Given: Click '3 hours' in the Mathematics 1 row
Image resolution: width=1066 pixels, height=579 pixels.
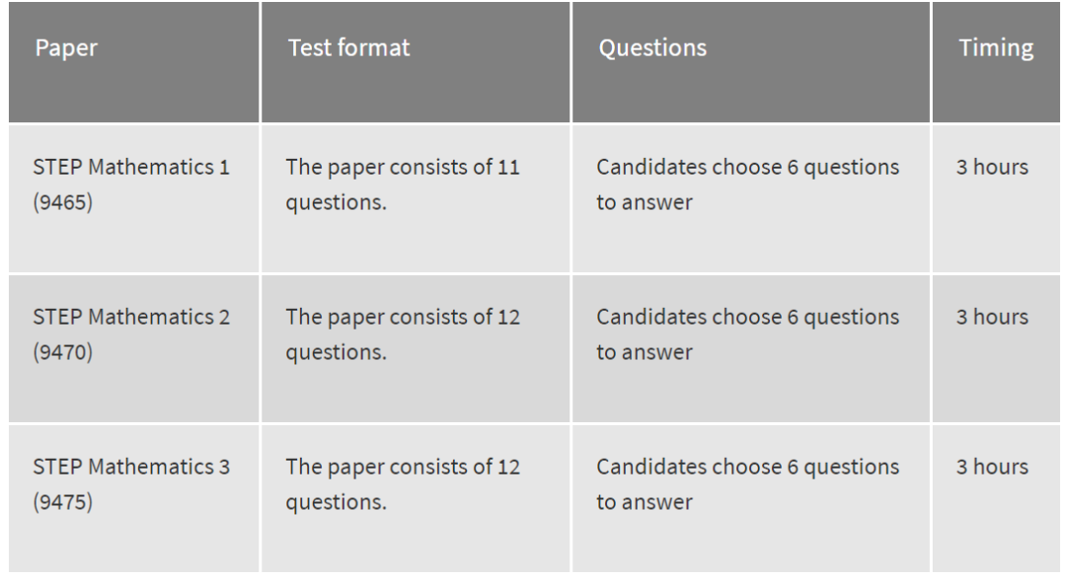Looking at the screenshot, I should (x=992, y=167).
